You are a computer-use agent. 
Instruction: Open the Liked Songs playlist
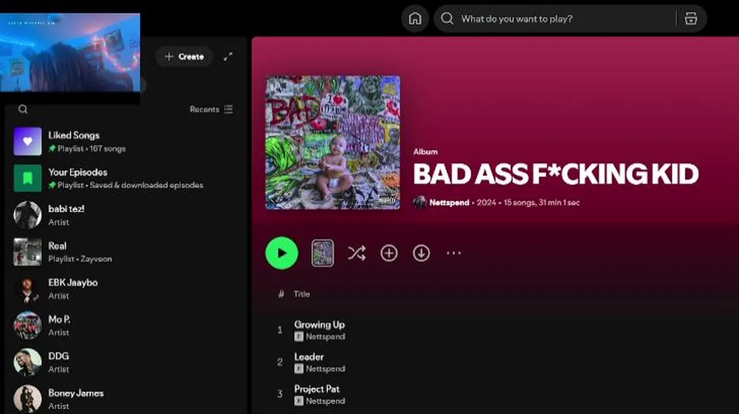point(125,141)
